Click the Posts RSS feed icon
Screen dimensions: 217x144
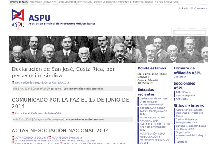180,8
